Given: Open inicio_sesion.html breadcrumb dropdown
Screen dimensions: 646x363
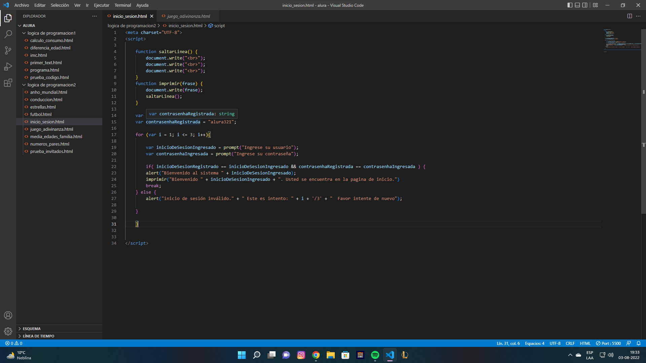Looking at the screenshot, I should click(182, 26).
